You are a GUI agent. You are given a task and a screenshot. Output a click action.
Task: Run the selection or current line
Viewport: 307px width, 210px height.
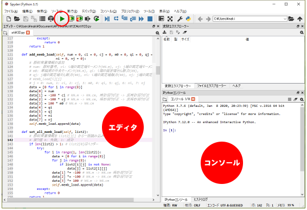click(87, 19)
